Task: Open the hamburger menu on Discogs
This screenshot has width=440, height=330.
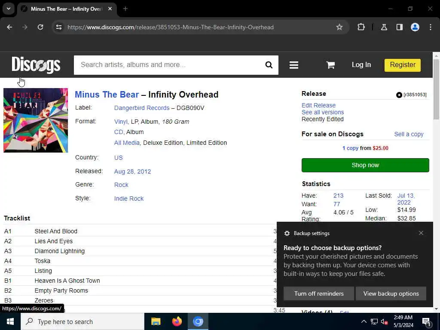Action: click(294, 65)
